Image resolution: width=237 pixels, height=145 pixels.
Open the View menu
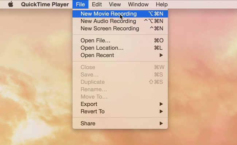pyautogui.click(x=115, y=4)
